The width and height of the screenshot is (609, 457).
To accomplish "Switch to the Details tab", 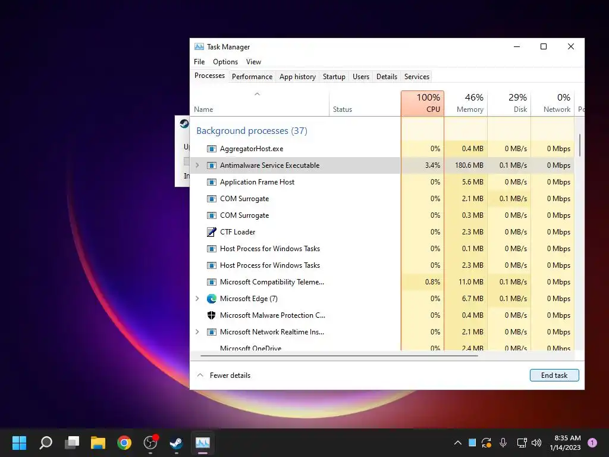I will coord(387,77).
